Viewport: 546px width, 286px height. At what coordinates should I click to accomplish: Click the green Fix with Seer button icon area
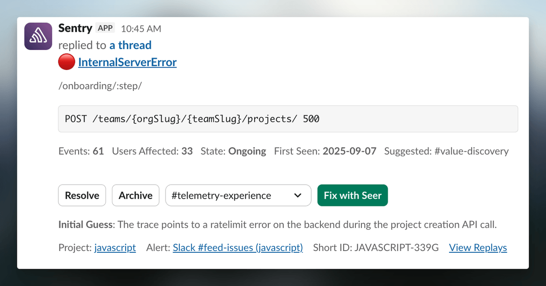tap(353, 195)
